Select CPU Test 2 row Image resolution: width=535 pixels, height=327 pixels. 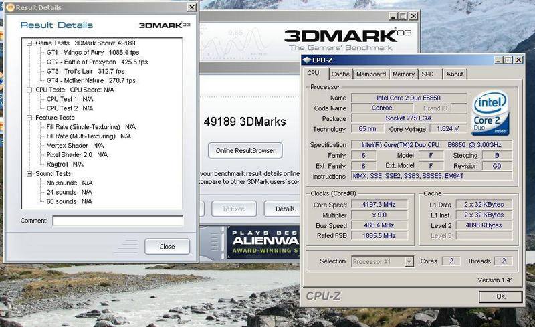[70, 108]
